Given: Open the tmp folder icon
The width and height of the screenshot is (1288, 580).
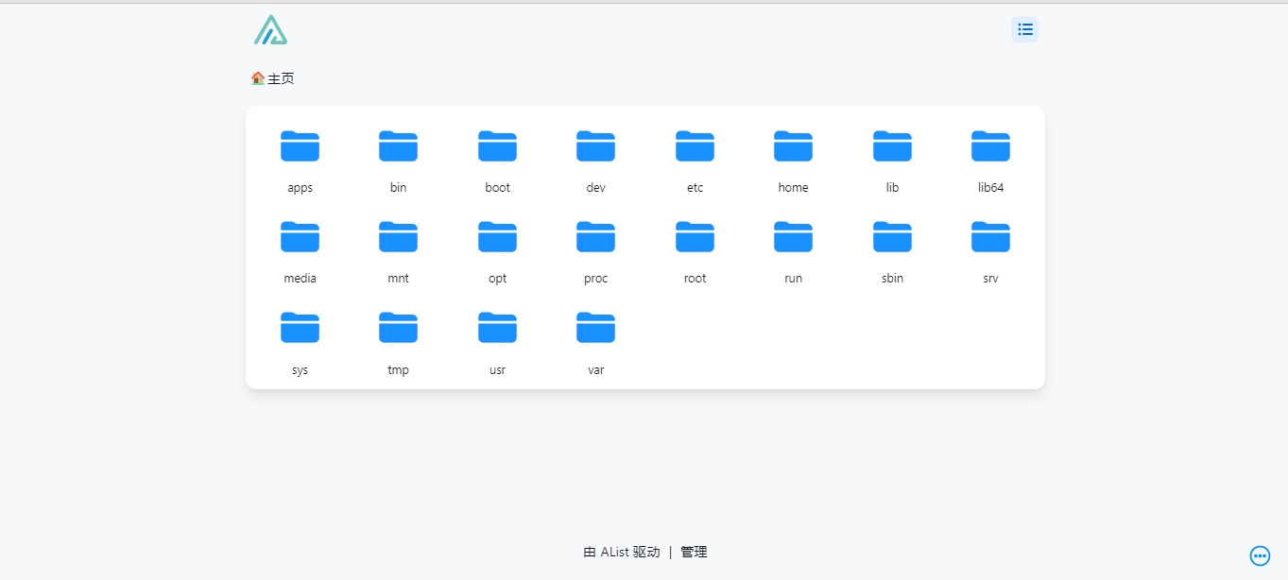Looking at the screenshot, I should click(x=399, y=328).
